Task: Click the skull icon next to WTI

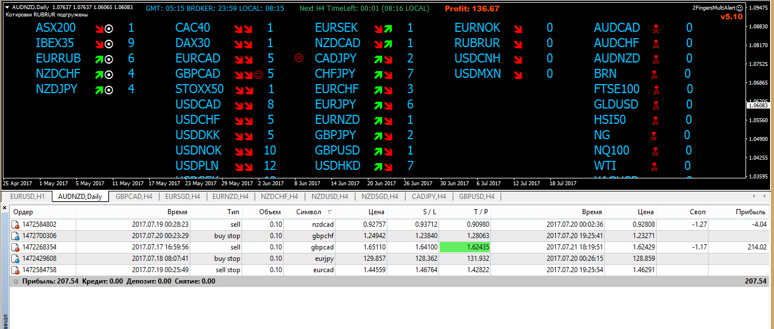Action: click(654, 166)
